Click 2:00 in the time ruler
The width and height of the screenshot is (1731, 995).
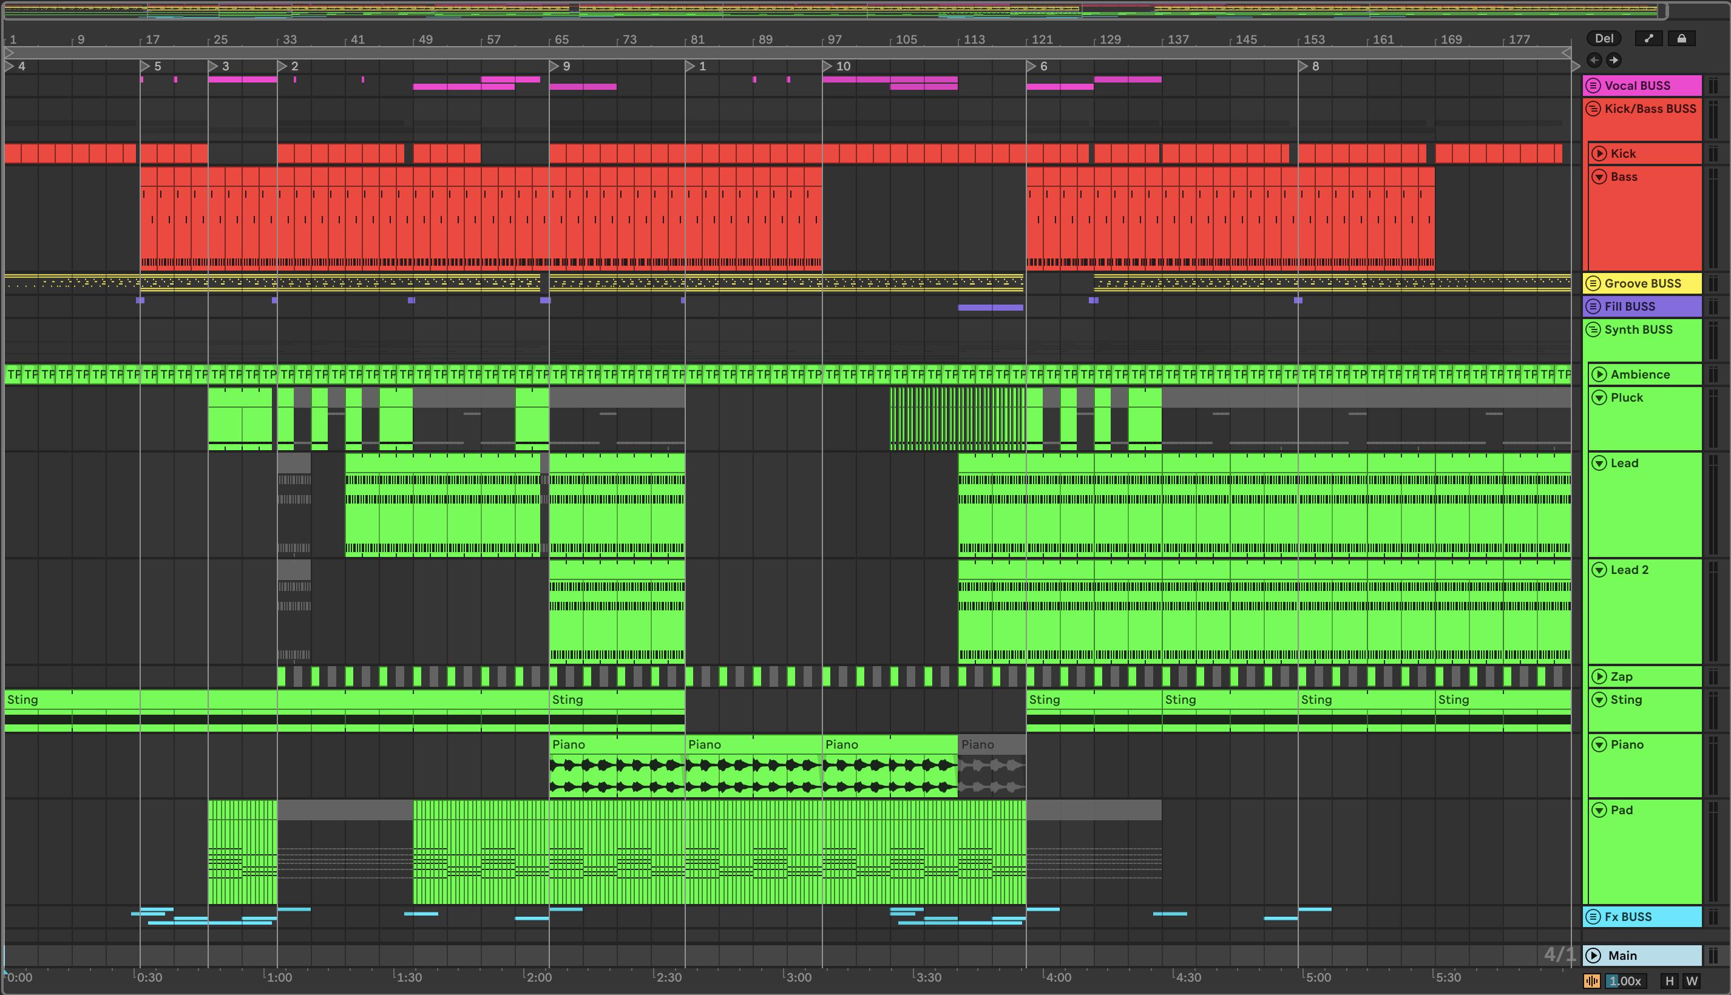tap(539, 977)
